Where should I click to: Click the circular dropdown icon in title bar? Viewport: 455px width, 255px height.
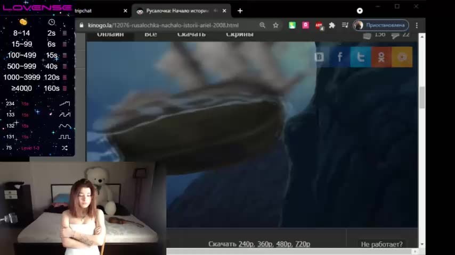tap(360, 11)
